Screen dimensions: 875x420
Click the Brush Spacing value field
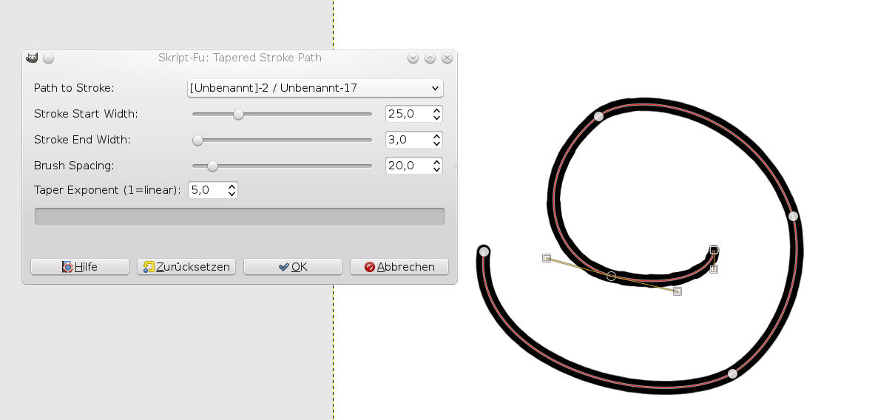click(x=408, y=166)
